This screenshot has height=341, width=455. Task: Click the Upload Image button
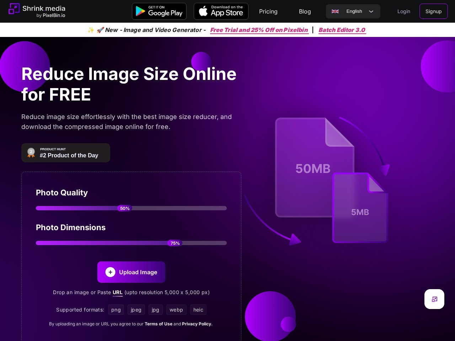tap(131, 272)
